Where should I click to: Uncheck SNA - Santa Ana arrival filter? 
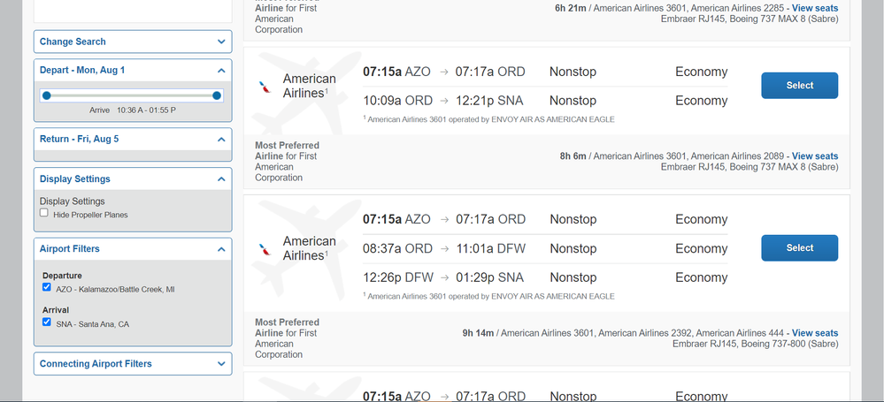(x=47, y=322)
